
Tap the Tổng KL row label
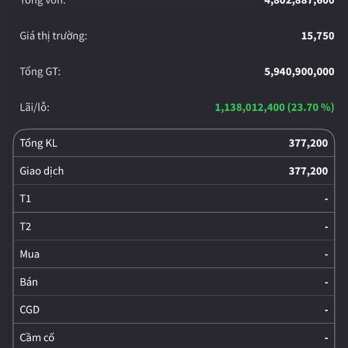[x=38, y=143]
